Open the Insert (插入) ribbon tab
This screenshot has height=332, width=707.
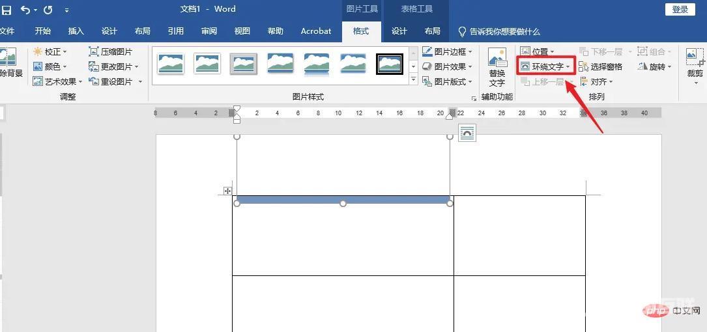pos(76,31)
